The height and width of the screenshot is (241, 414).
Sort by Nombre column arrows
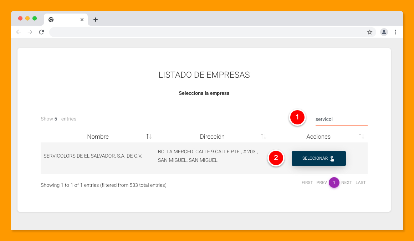(x=149, y=137)
